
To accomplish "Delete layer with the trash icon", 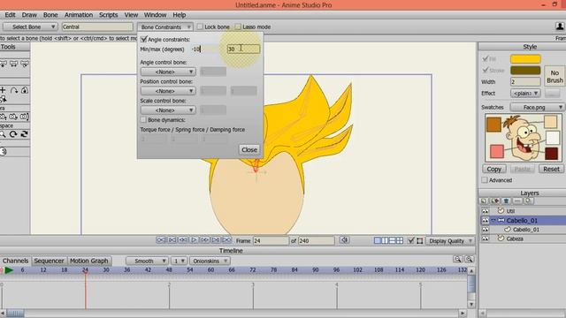I will [x=506, y=201].
